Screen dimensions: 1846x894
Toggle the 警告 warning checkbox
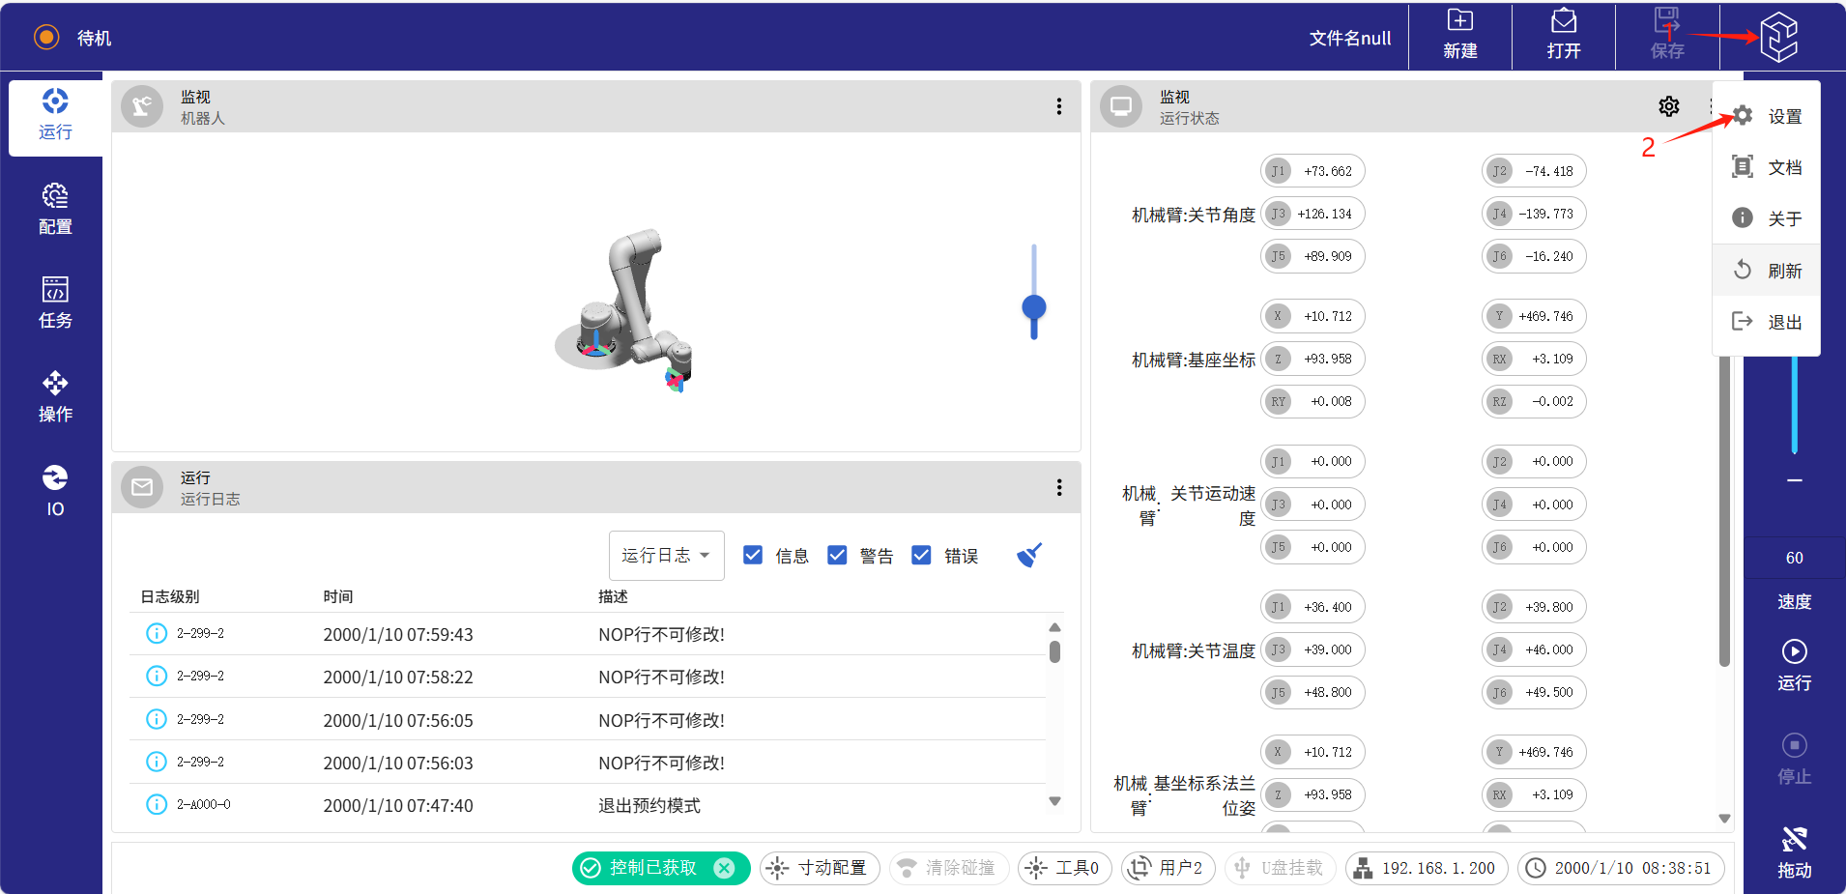tap(837, 555)
